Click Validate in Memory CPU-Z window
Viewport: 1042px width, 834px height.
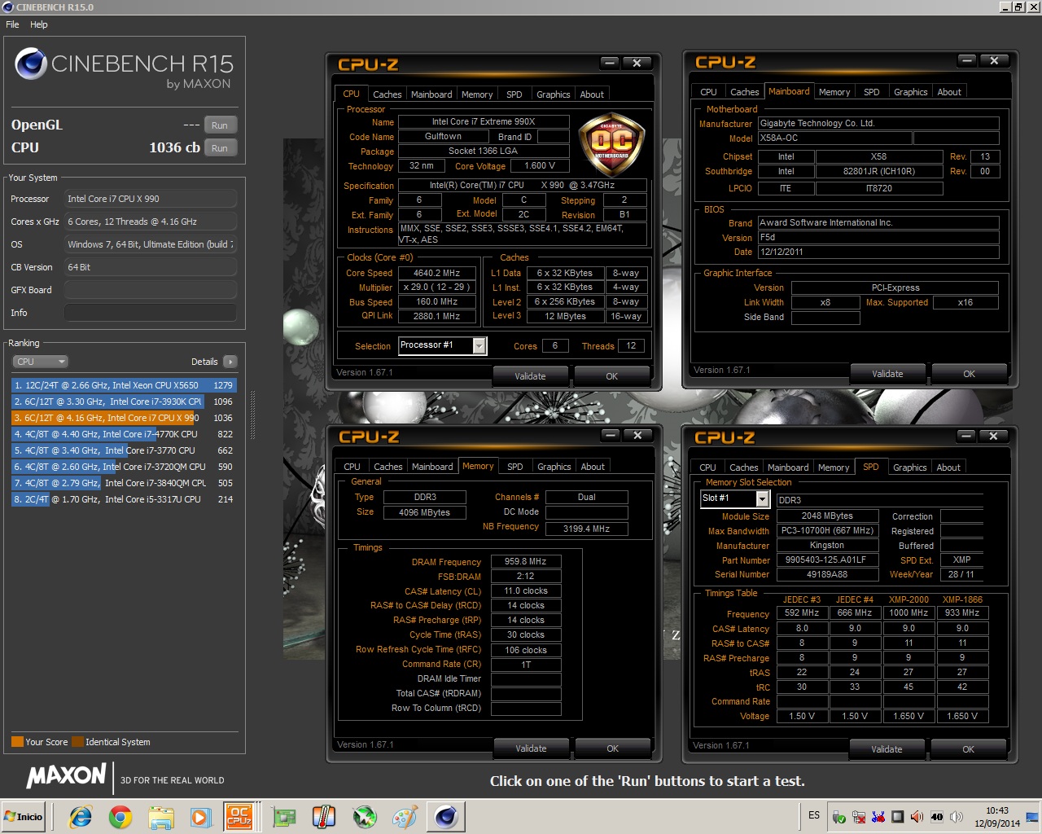(x=532, y=748)
